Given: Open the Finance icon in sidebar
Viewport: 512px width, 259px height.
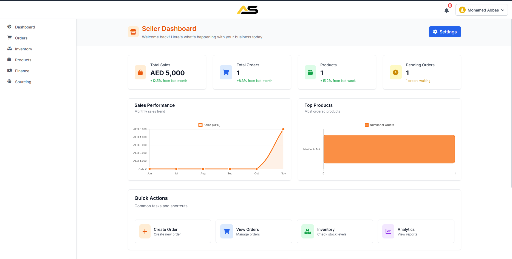Looking at the screenshot, I should tap(9, 70).
